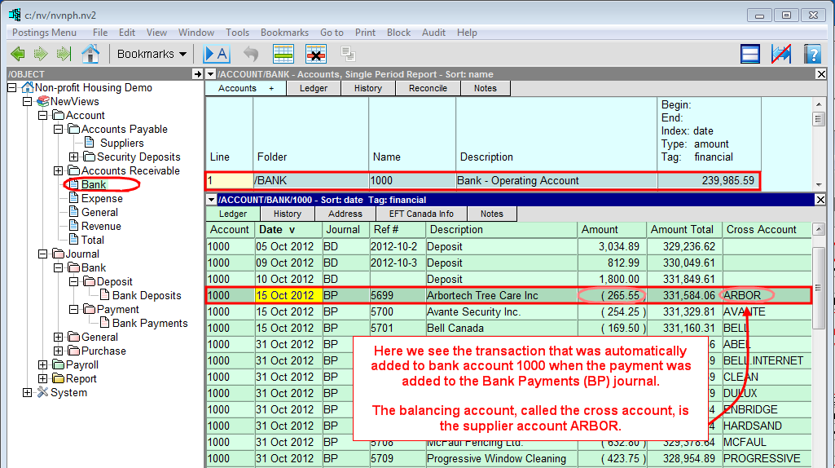Viewport: 835px width, 468px height.
Task: Click the green back arrow icon
Action: click(17, 54)
